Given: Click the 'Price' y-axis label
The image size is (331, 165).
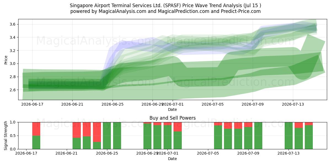Looking at the screenshot, I should 6,59.
